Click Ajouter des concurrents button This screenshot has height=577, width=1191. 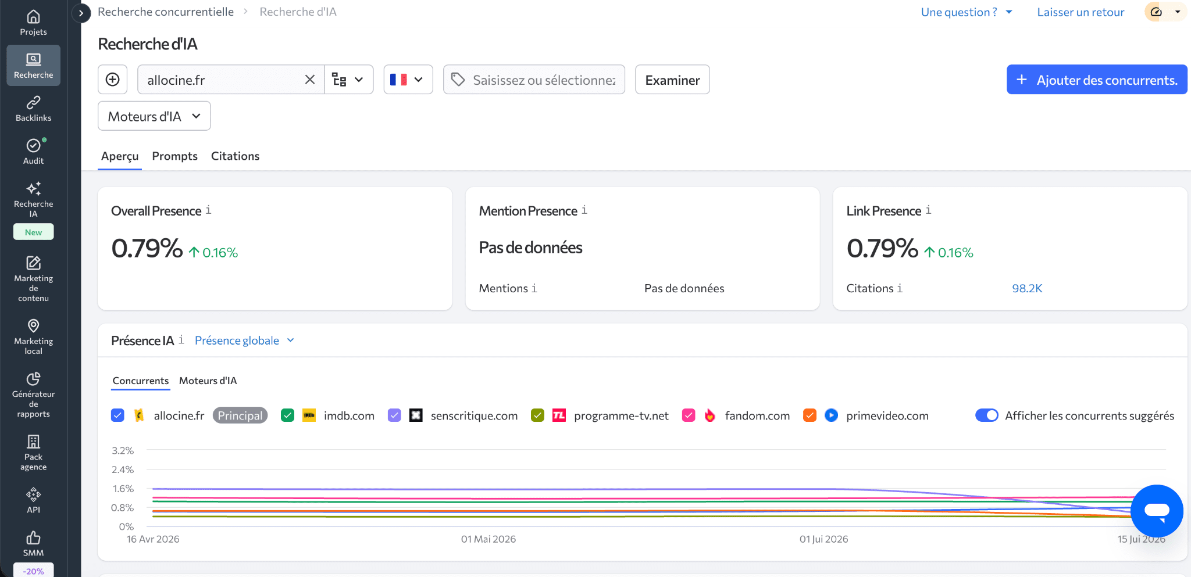pyautogui.click(x=1097, y=80)
